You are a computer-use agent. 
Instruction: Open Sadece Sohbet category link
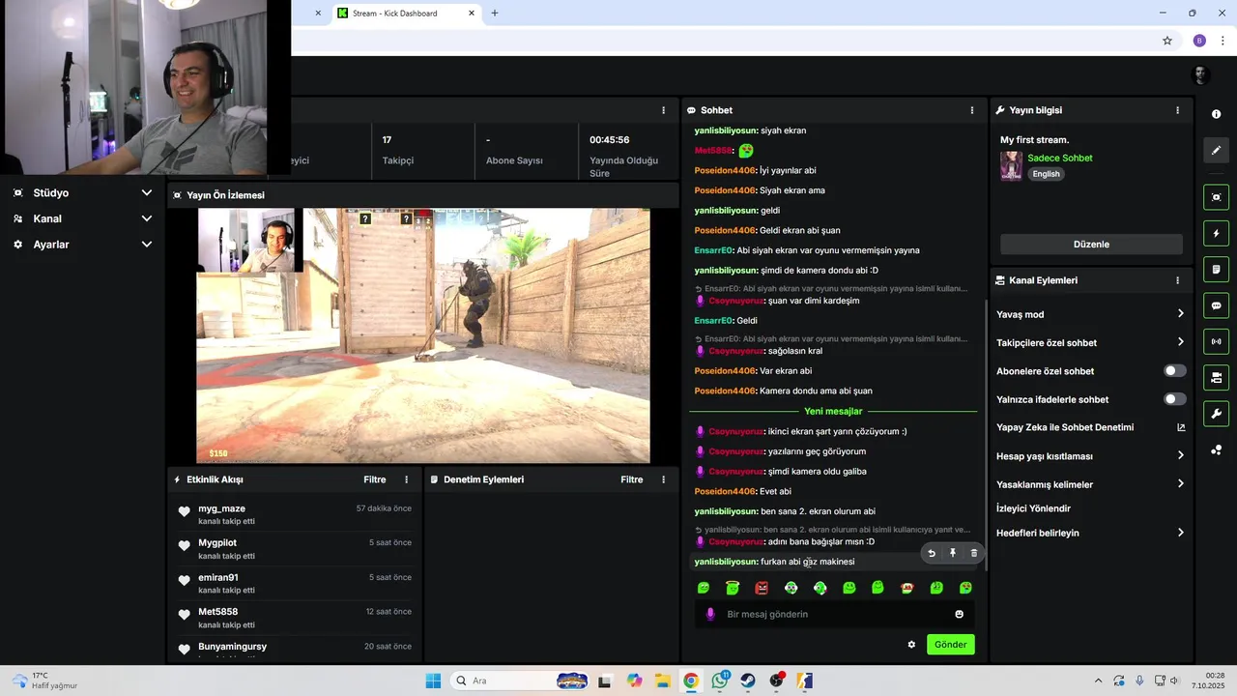tap(1060, 158)
